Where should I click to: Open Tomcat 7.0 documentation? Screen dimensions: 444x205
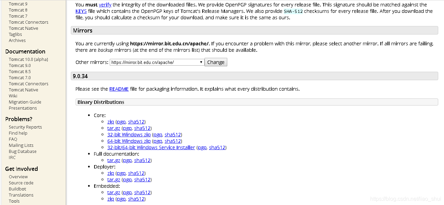20,78
